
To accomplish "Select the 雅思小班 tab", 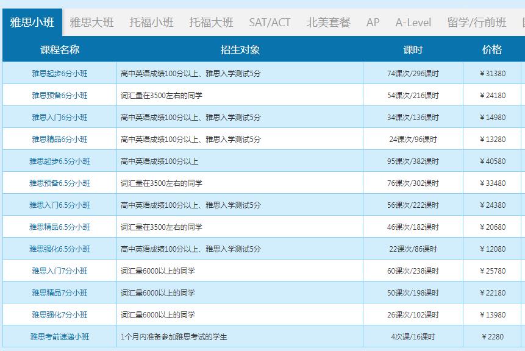I will (32, 23).
